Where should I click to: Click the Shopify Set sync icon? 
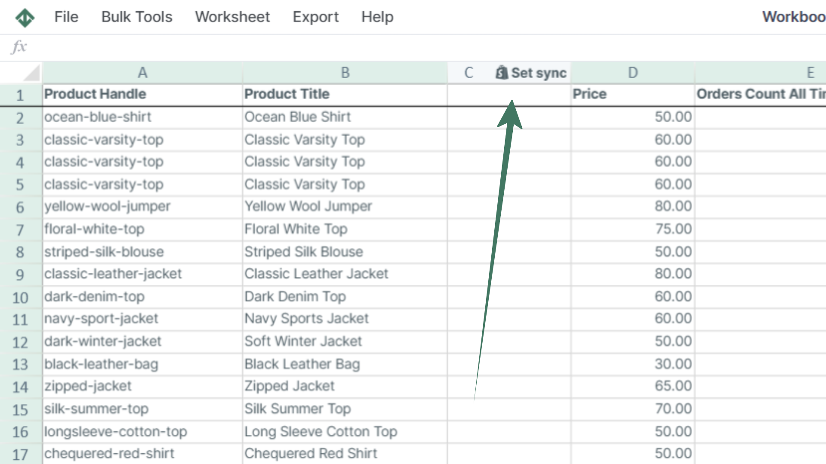pos(502,73)
